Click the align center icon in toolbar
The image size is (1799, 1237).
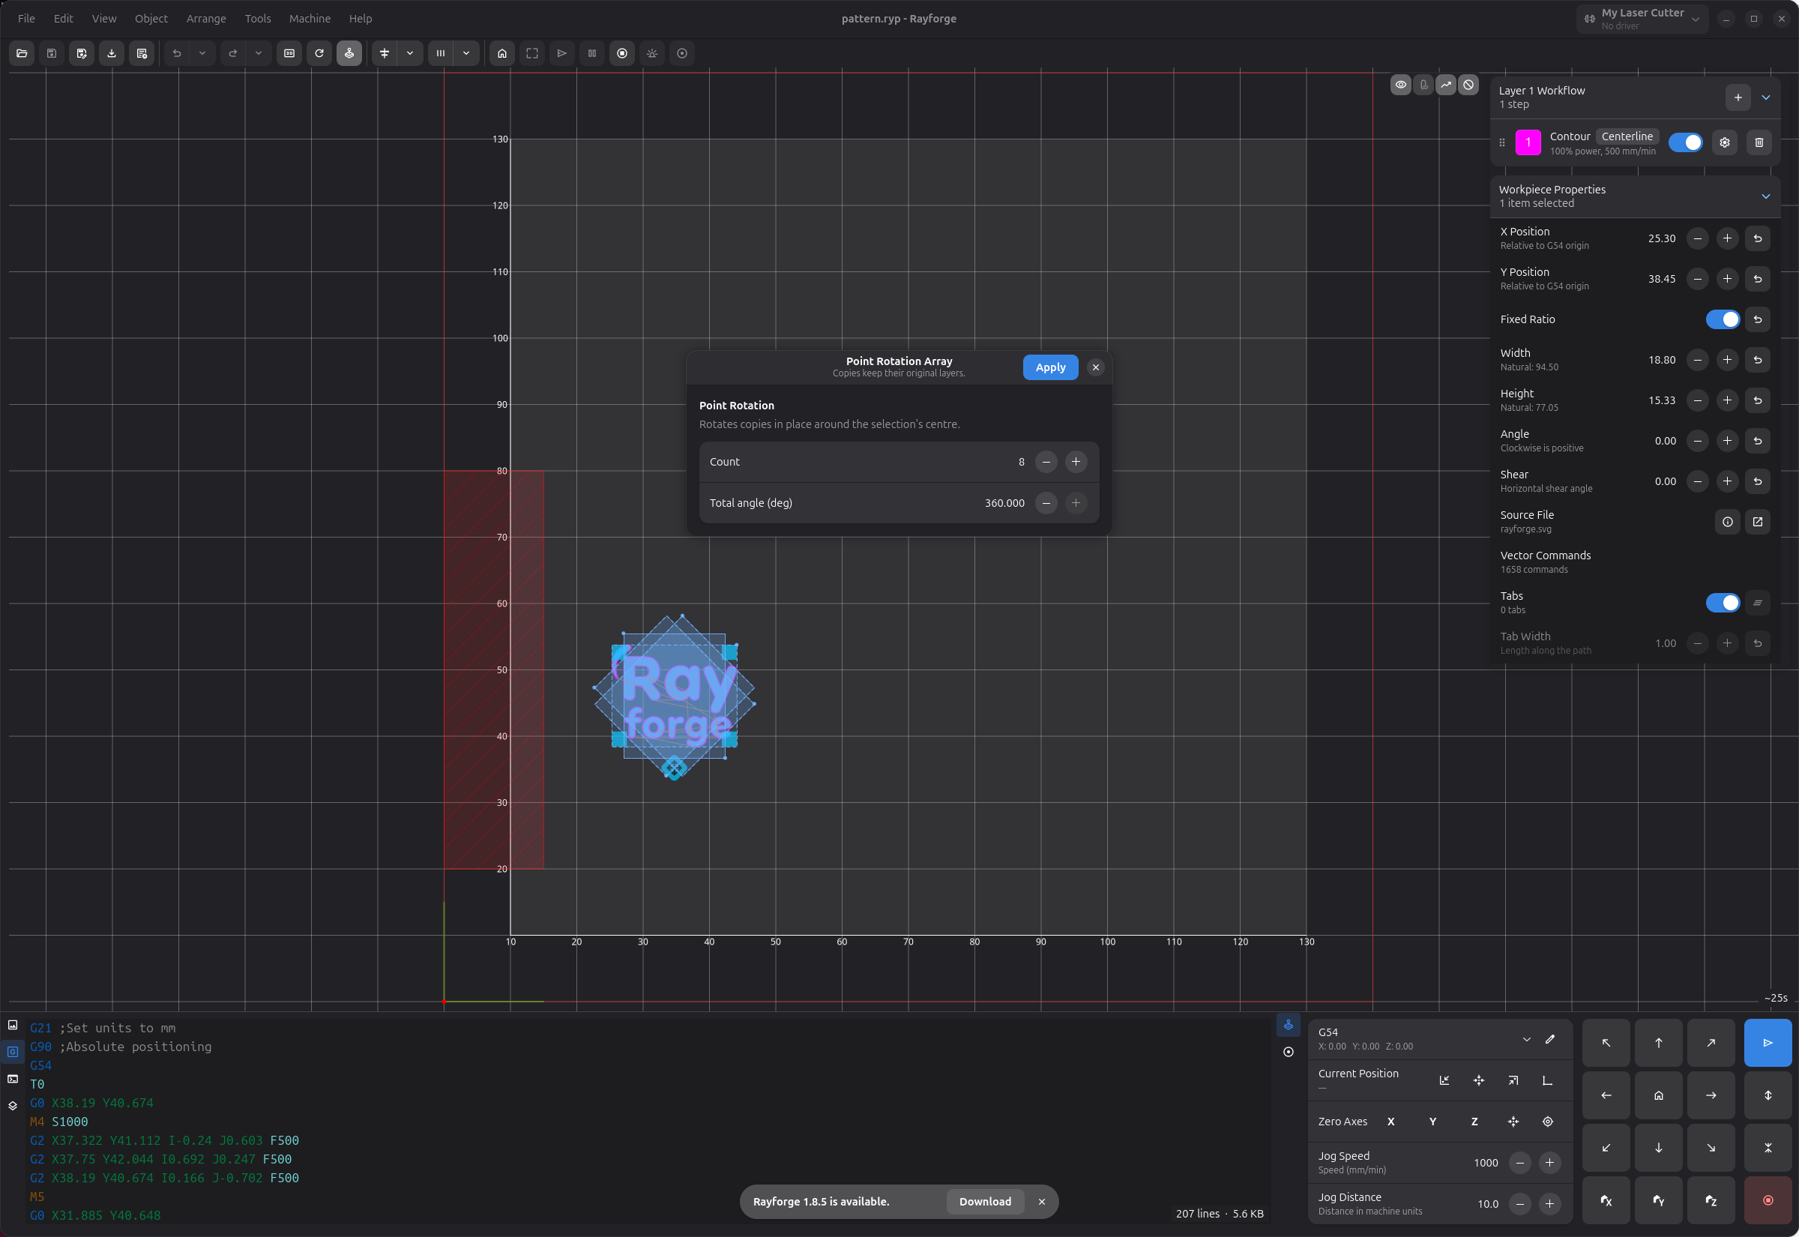[385, 53]
